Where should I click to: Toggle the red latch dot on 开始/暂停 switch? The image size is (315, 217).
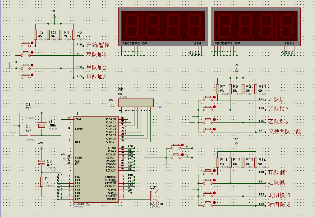point(32,43)
